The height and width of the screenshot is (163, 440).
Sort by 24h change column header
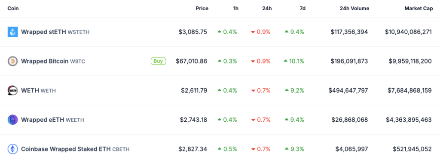267,9
